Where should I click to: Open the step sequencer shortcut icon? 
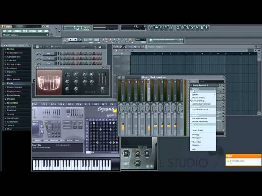point(156,27)
